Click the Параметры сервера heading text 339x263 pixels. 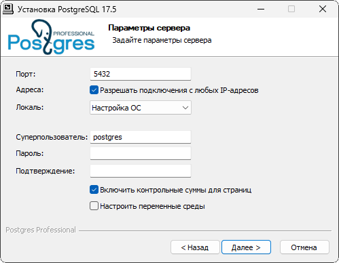[x=149, y=28]
